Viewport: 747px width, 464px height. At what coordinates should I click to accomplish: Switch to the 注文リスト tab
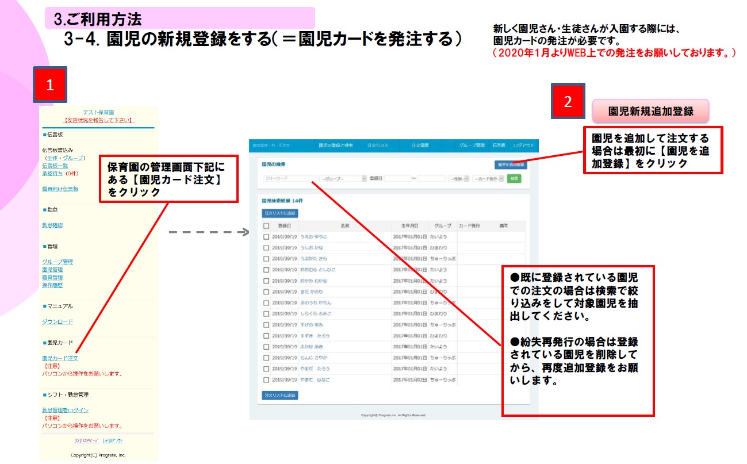click(x=377, y=145)
